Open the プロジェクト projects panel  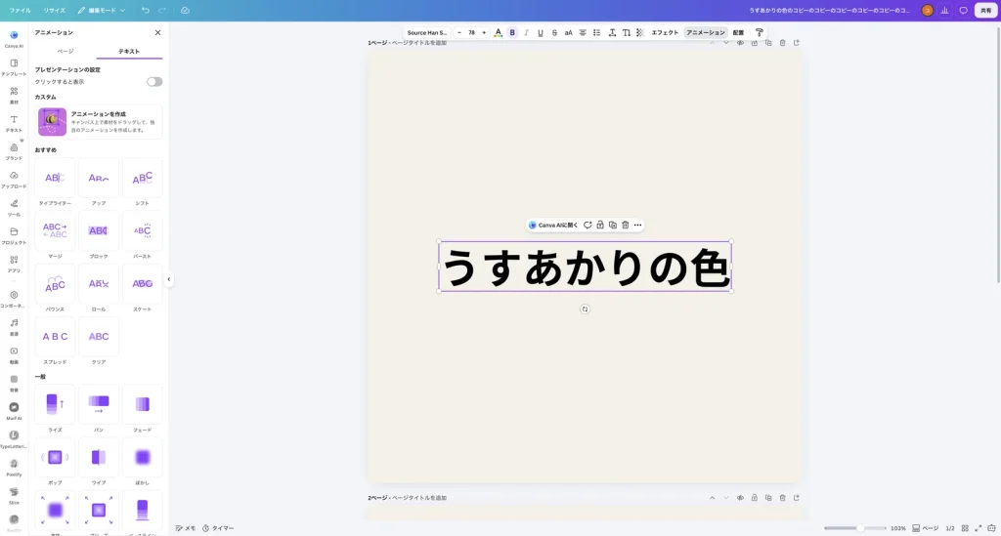14,235
